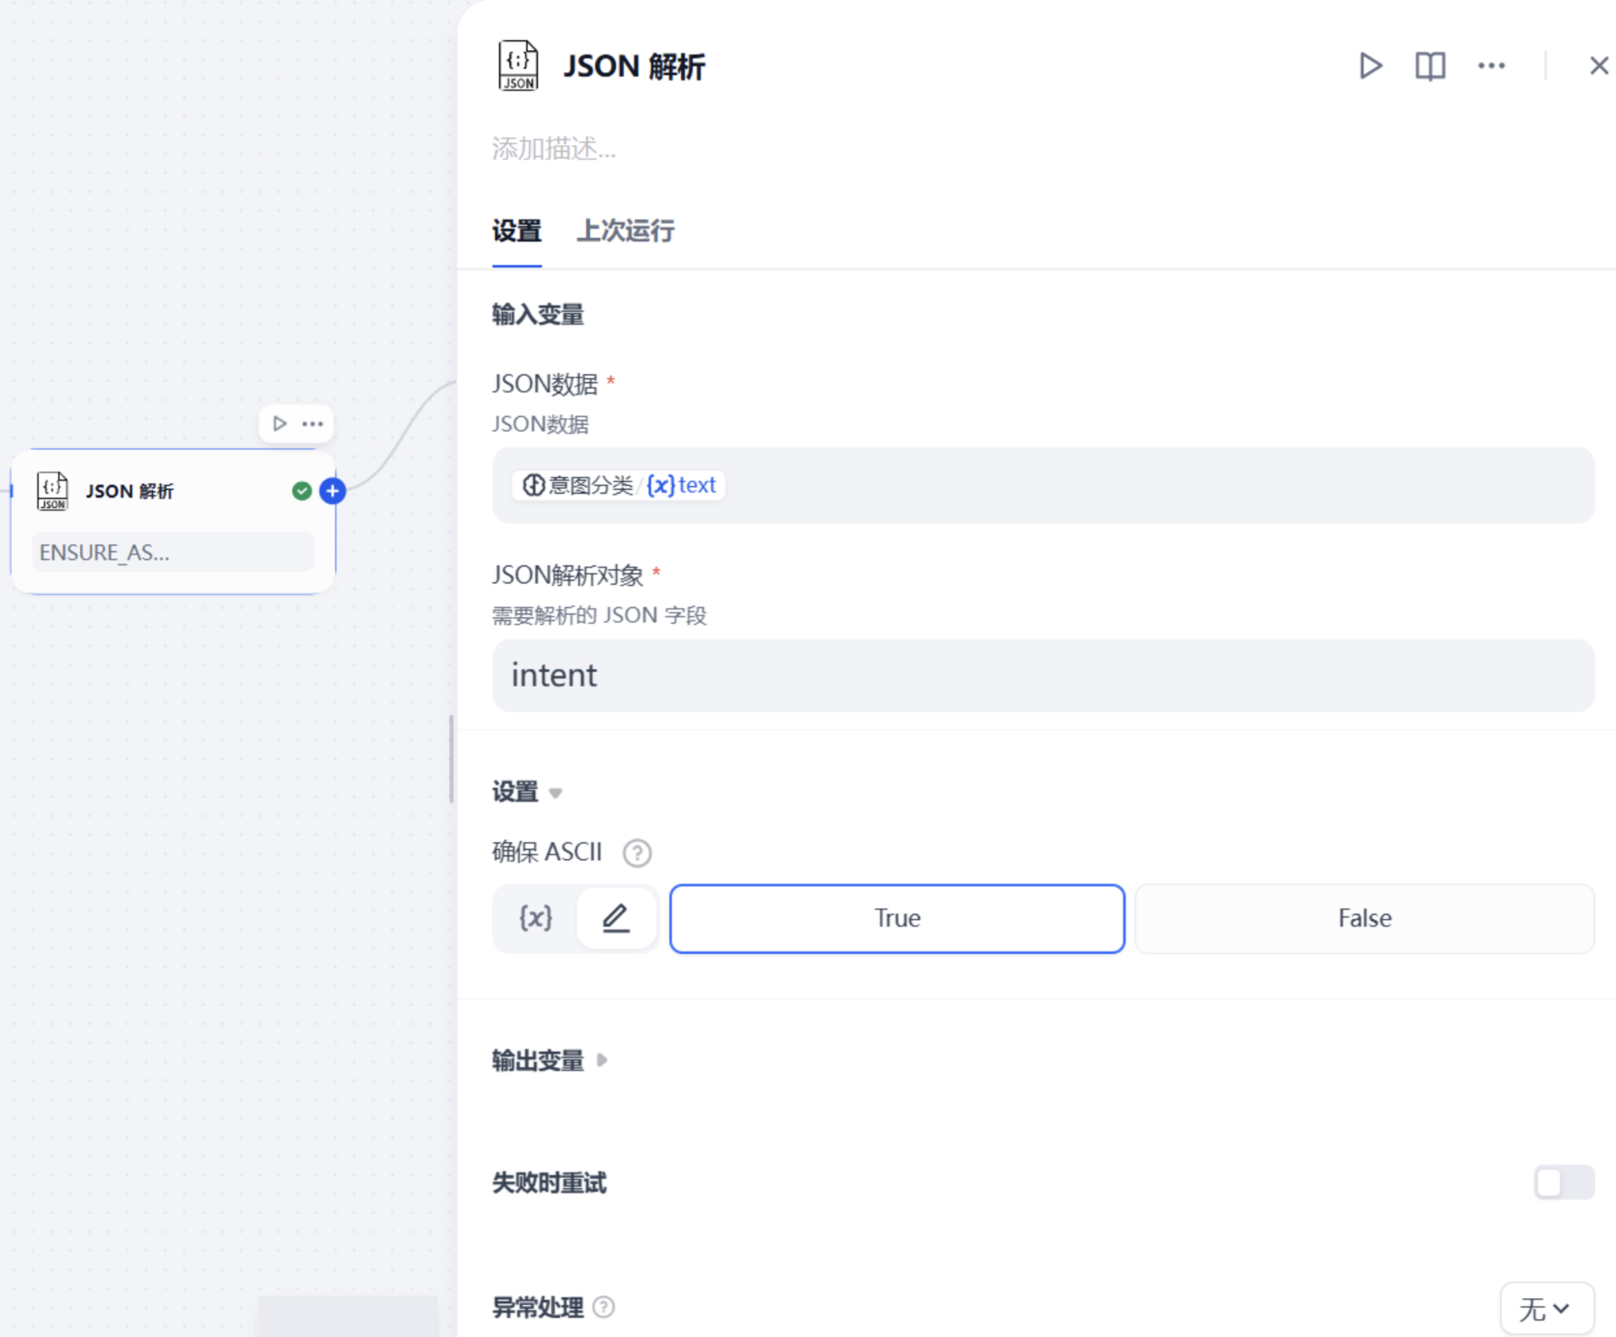Open the 异常处理 dropdown showing 无
Image resolution: width=1616 pixels, height=1337 pixels.
click(1546, 1309)
